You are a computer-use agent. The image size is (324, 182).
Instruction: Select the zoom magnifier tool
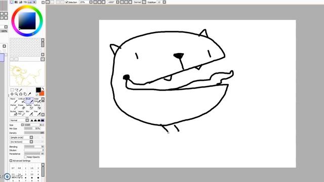point(16,94)
